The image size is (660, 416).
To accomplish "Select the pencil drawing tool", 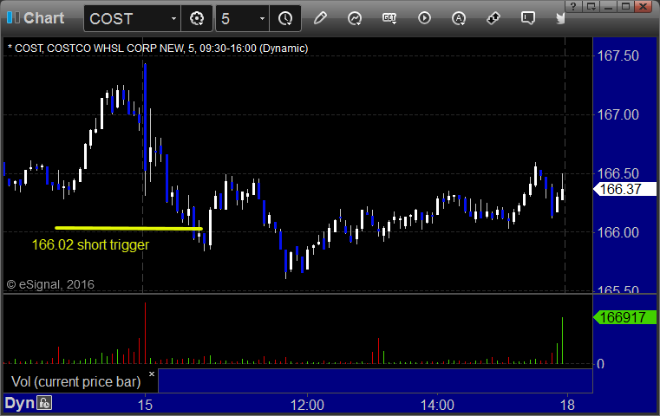I will pos(320,18).
